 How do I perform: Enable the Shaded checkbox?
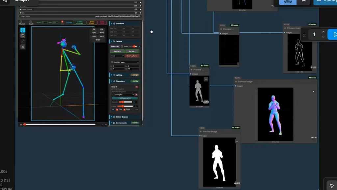click(x=21, y=21)
